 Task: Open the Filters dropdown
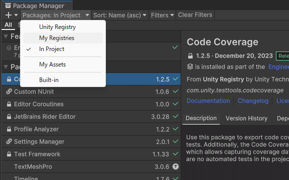coord(162,15)
